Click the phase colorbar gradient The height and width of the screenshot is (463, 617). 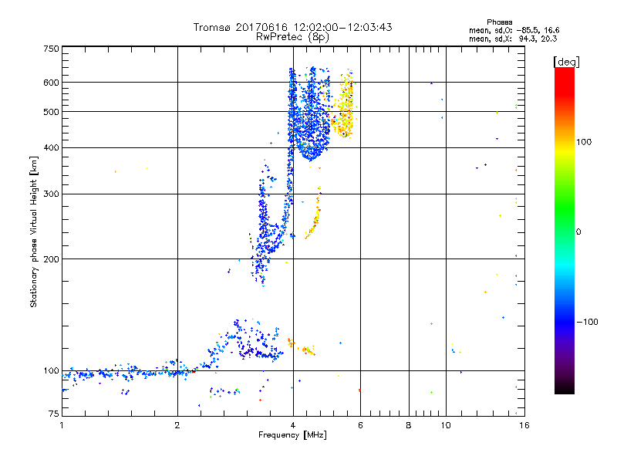(565, 231)
